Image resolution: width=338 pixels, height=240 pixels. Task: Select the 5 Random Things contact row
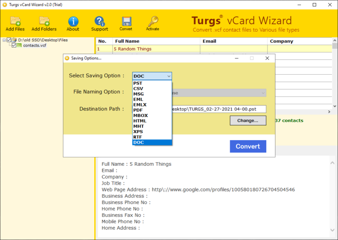pos(214,49)
